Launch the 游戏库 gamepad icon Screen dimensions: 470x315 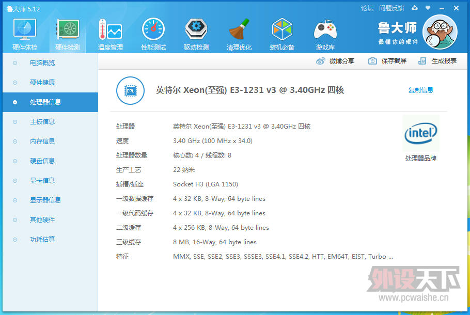coord(325,33)
